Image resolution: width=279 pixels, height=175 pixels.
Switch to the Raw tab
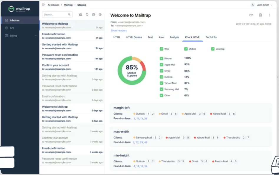point(161,37)
